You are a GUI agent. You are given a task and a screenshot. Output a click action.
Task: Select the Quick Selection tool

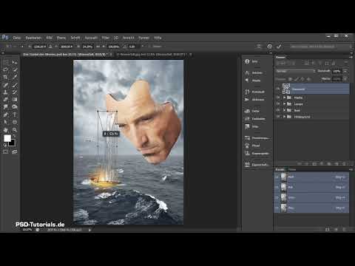point(15,69)
